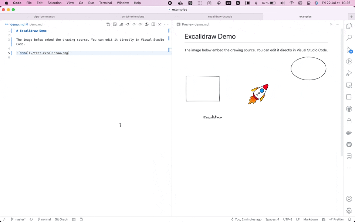
Task: Click the Accounts icon in activity bar
Action: (349, 199)
